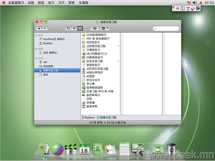The height and width of the screenshot is (161, 215).
Task: Open 탁상화면 desktop folder in sidebar
Action: [x=46, y=66]
